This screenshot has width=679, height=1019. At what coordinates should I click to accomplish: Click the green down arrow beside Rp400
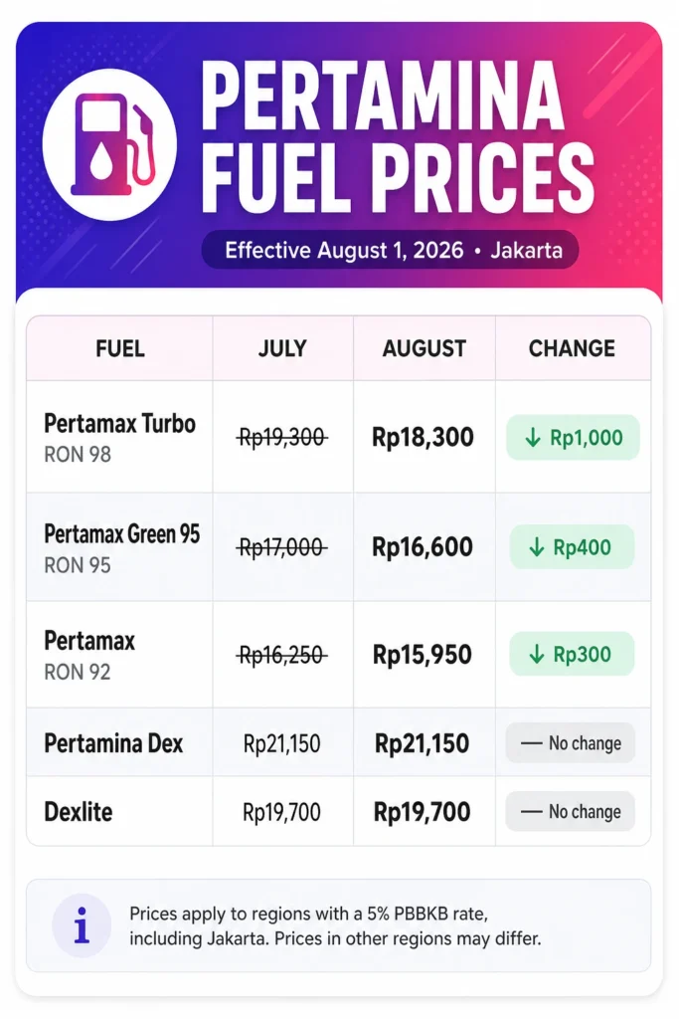click(536, 547)
